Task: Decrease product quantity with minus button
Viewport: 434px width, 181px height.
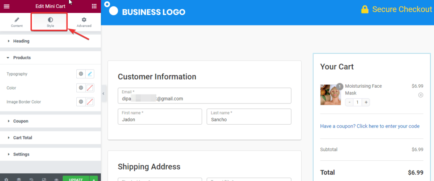Action: tap(350, 103)
